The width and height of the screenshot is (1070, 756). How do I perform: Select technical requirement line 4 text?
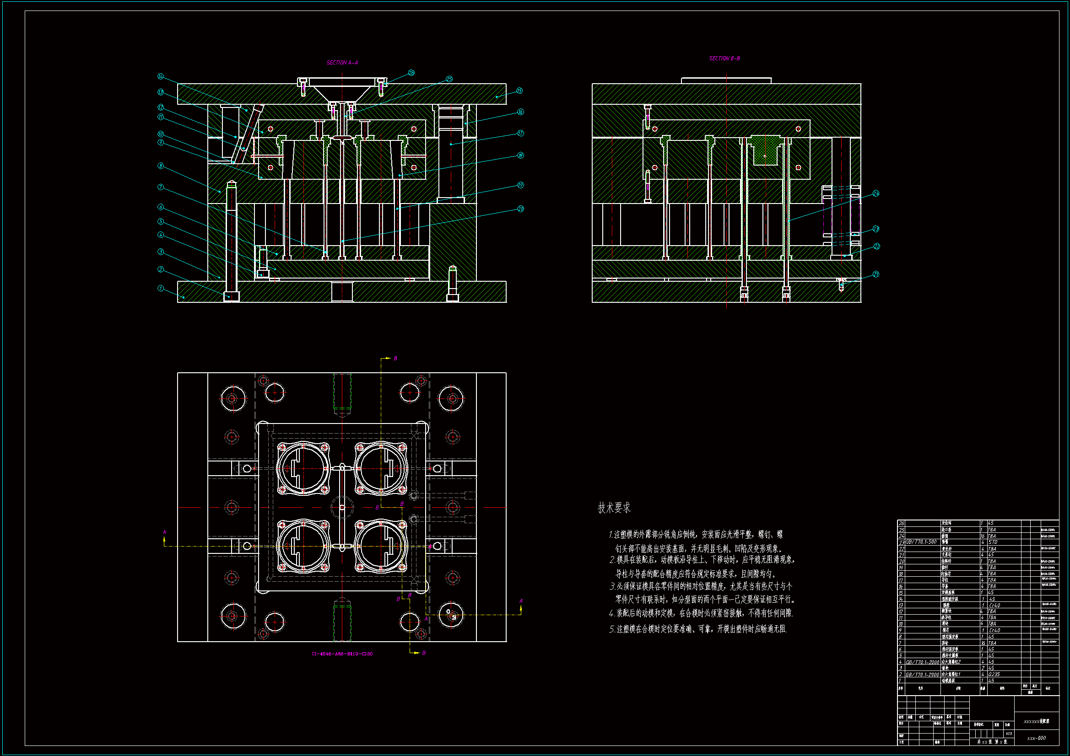pyautogui.click(x=701, y=613)
